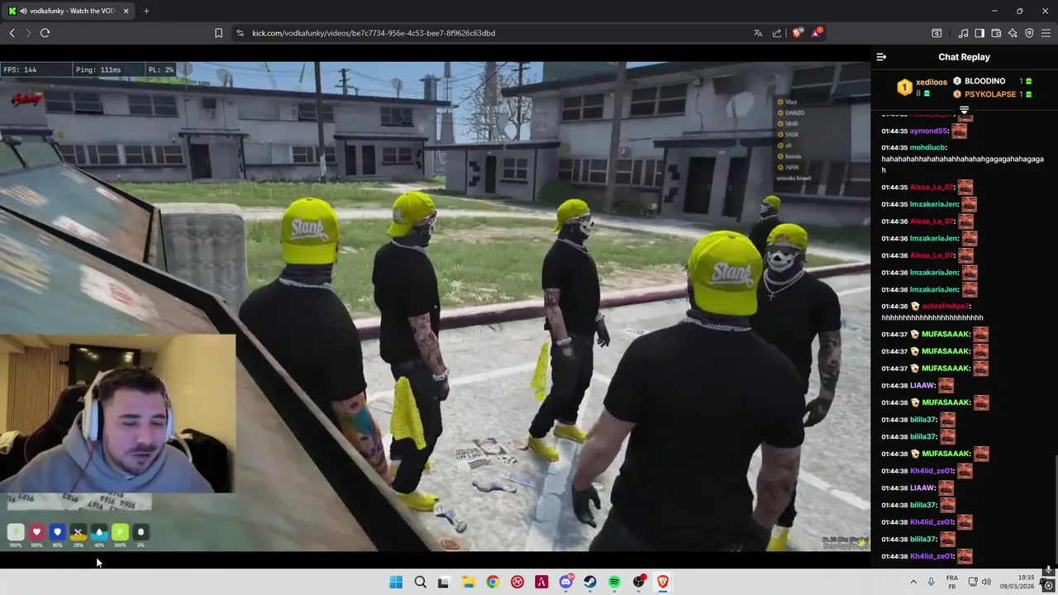The height and width of the screenshot is (595, 1058).
Task: Open File Explorer from taskbar
Action: [469, 582]
